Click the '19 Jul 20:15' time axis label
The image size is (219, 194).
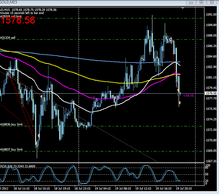pos(184,188)
